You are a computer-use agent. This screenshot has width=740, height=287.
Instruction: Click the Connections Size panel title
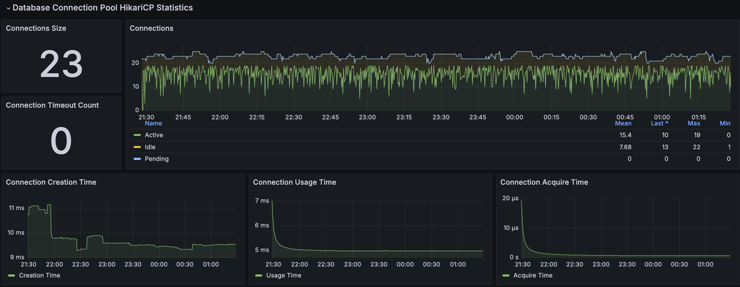click(x=36, y=28)
